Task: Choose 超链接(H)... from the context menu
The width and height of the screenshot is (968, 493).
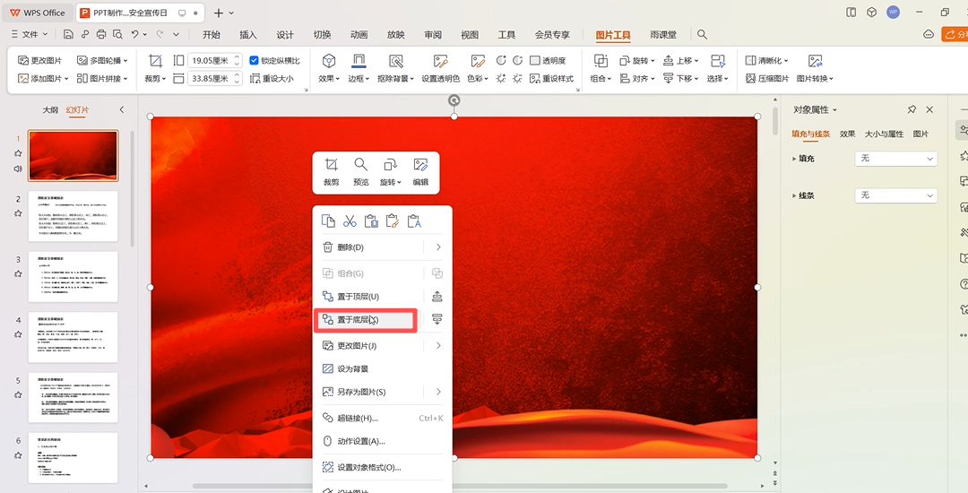Action: (x=383, y=419)
